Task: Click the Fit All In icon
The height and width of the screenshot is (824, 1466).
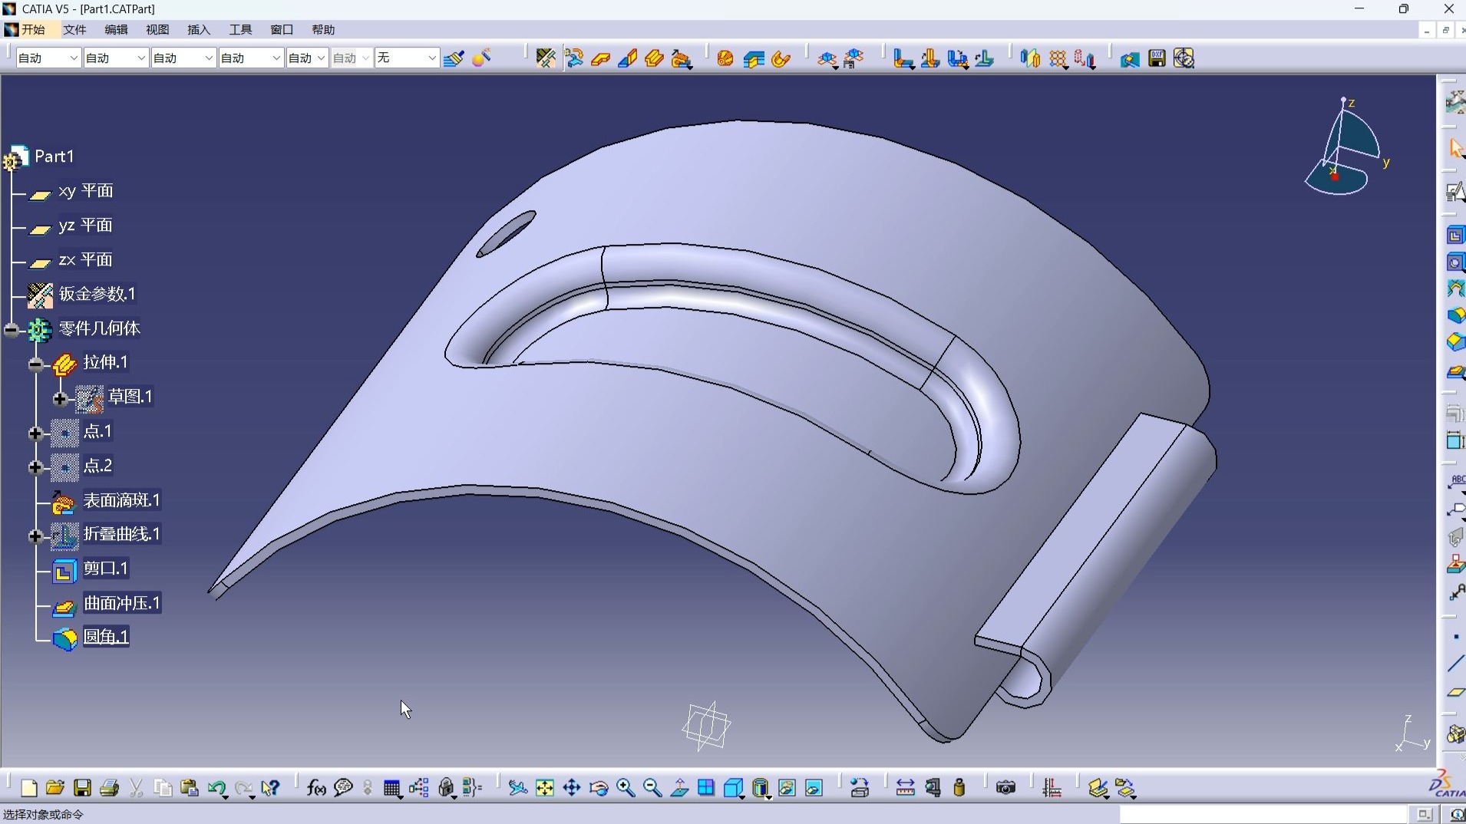Action: point(545,788)
